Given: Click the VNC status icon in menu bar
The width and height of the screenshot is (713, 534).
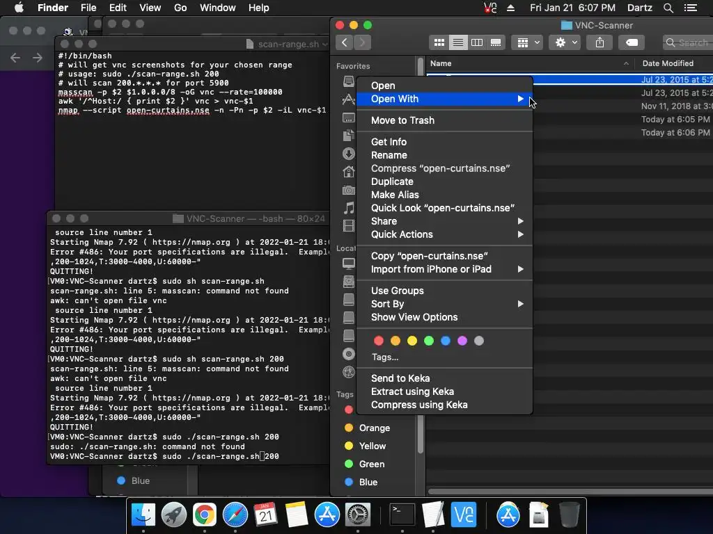Looking at the screenshot, I should (489, 8).
